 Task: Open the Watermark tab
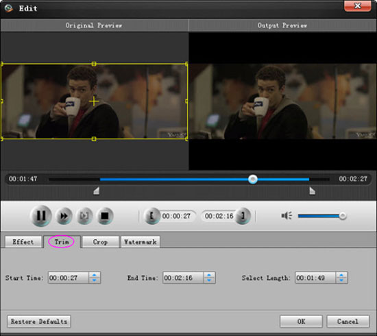[140, 242]
